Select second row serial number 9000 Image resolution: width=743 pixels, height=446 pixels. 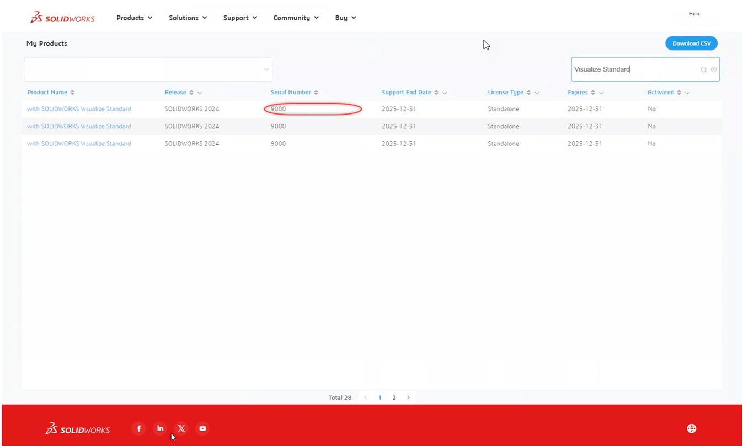tap(278, 126)
